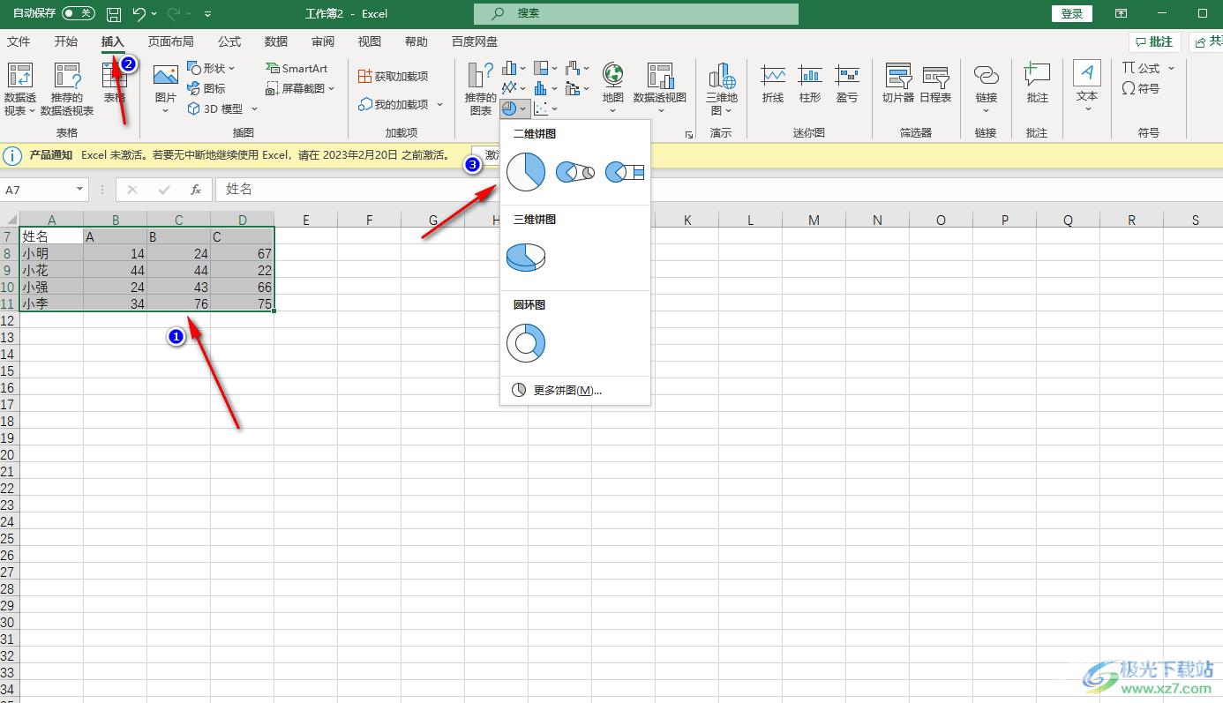This screenshot has width=1223, height=703.
Task: Open the PivotChart (数据透视图) dropdown
Action: [660, 111]
